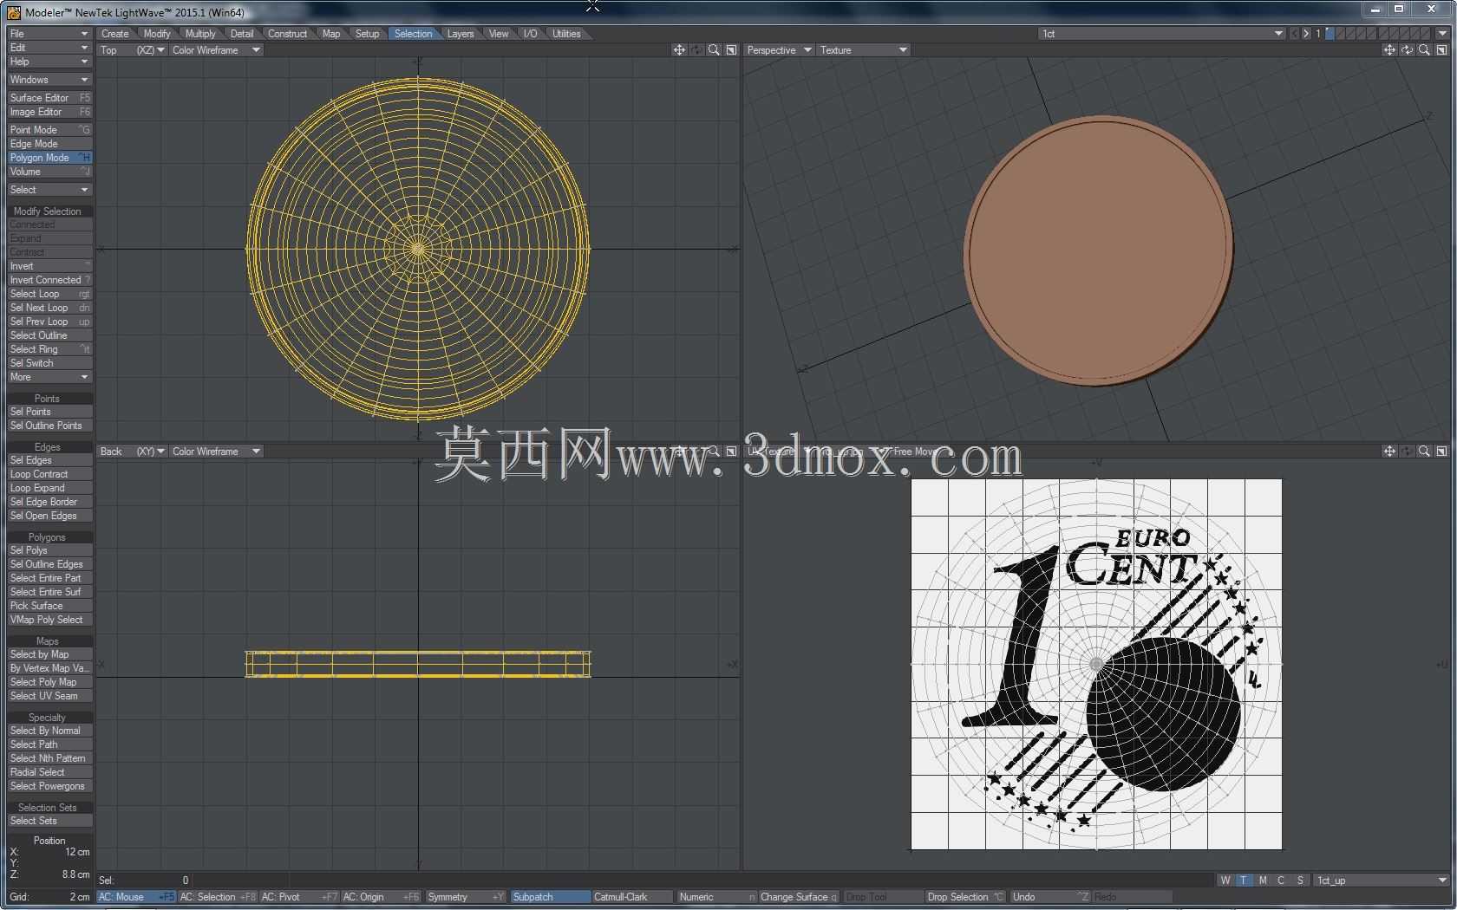Switch vertex map mode to T (texture)
This screenshot has width=1457, height=910.
click(x=1244, y=881)
